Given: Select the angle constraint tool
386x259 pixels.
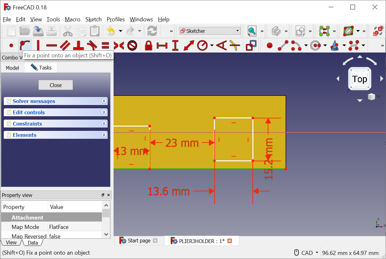Looking at the screenshot, I should pos(221,46).
